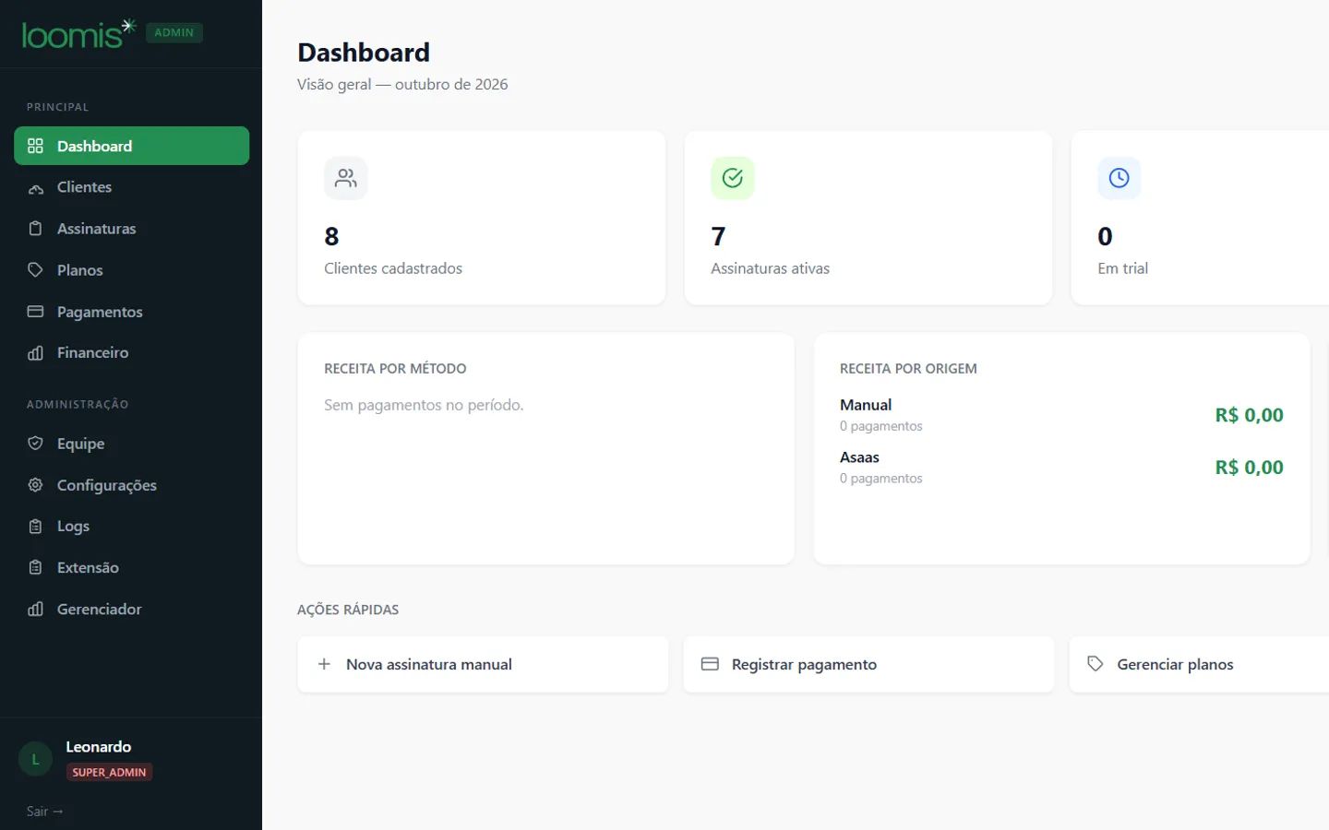Select Planos in the sidebar menu
This screenshot has height=830, width=1329.
coord(132,270)
